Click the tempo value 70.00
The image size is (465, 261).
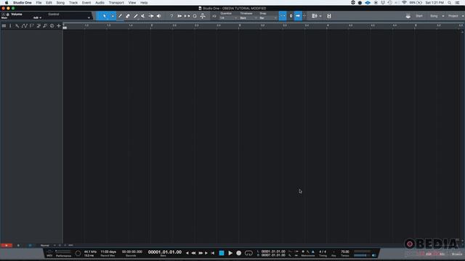coord(345,252)
